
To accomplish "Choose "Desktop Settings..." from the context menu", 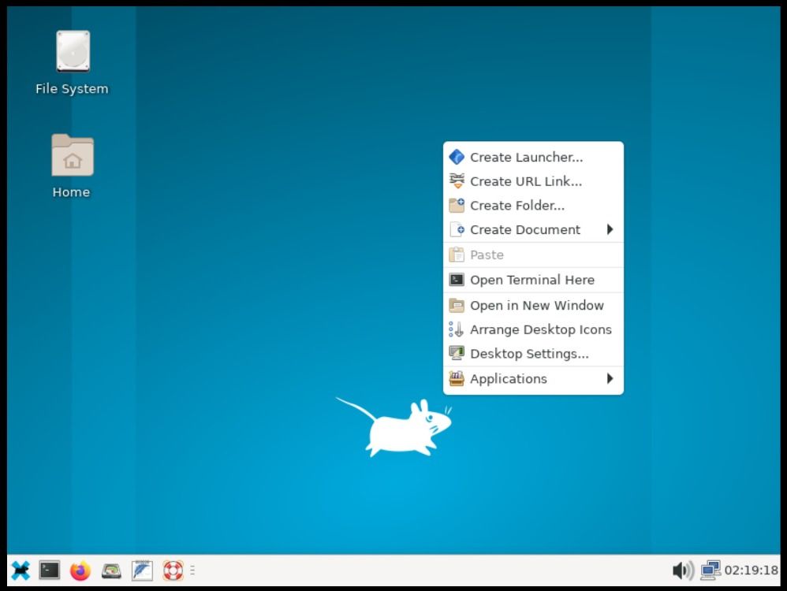I will pos(528,354).
